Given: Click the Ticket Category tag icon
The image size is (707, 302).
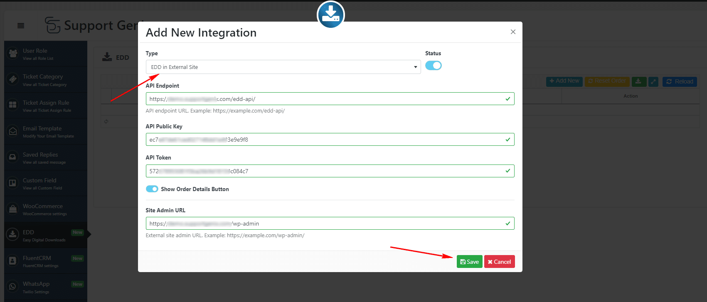Looking at the screenshot, I should (13, 79).
